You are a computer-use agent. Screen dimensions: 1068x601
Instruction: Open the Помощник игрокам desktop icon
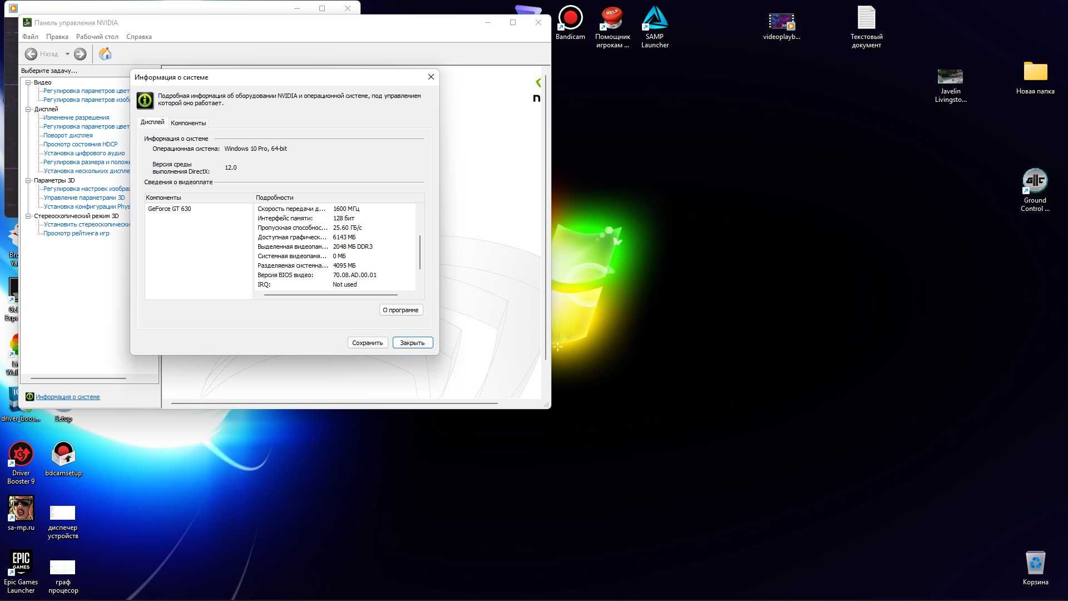click(612, 27)
